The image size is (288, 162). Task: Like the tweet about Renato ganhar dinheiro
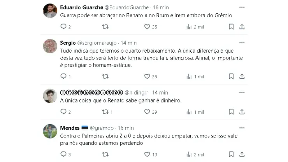(x=147, y=112)
